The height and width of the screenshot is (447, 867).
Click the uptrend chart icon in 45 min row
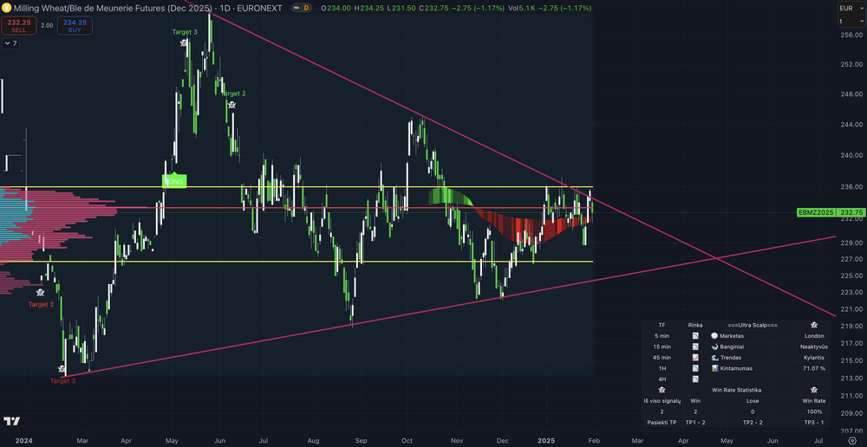695,358
